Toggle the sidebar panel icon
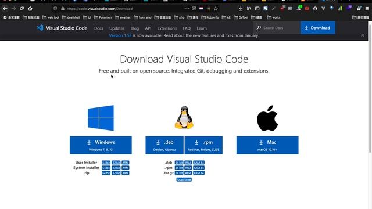The width and height of the screenshot is (372, 209). (257, 9)
